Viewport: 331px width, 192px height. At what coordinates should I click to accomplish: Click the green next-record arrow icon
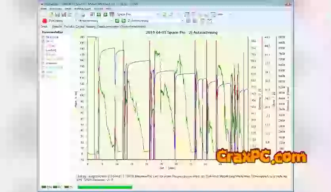tap(124, 21)
